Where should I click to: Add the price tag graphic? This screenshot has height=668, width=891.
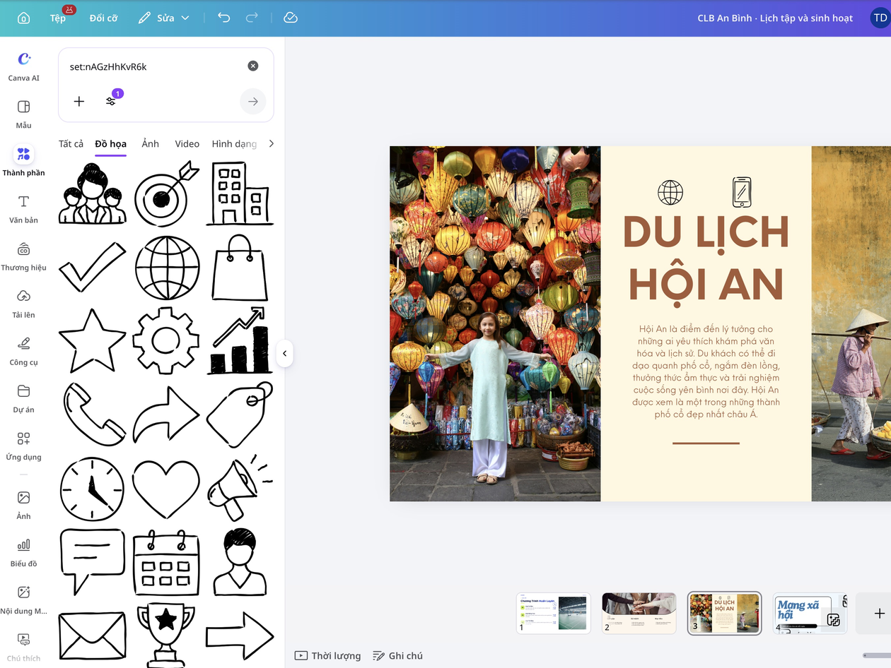tap(240, 414)
